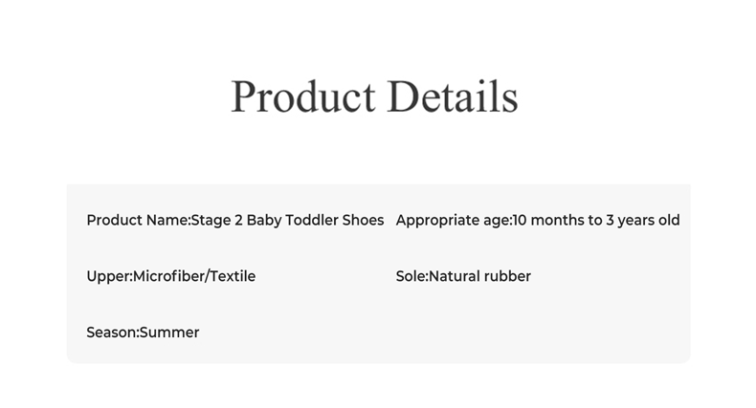Click the word Textile
This screenshot has width=756, height=408.
[x=233, y=277]
